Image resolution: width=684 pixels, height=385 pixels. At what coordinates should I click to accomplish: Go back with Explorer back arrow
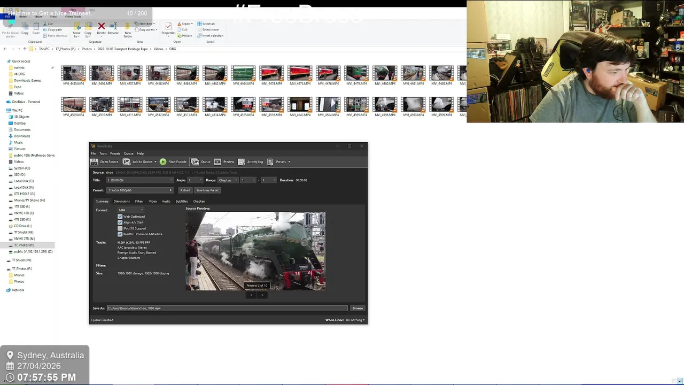click(x=5, y=49)
